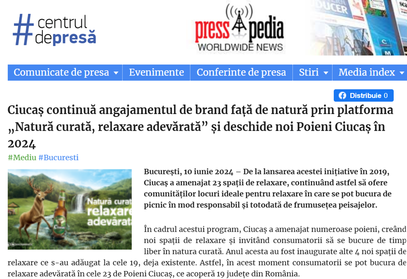Image resolution: width=407 pixels, height=279 pixels.
Task: Click the Facebook logo icon on the share button
Action: coord(342,96)
